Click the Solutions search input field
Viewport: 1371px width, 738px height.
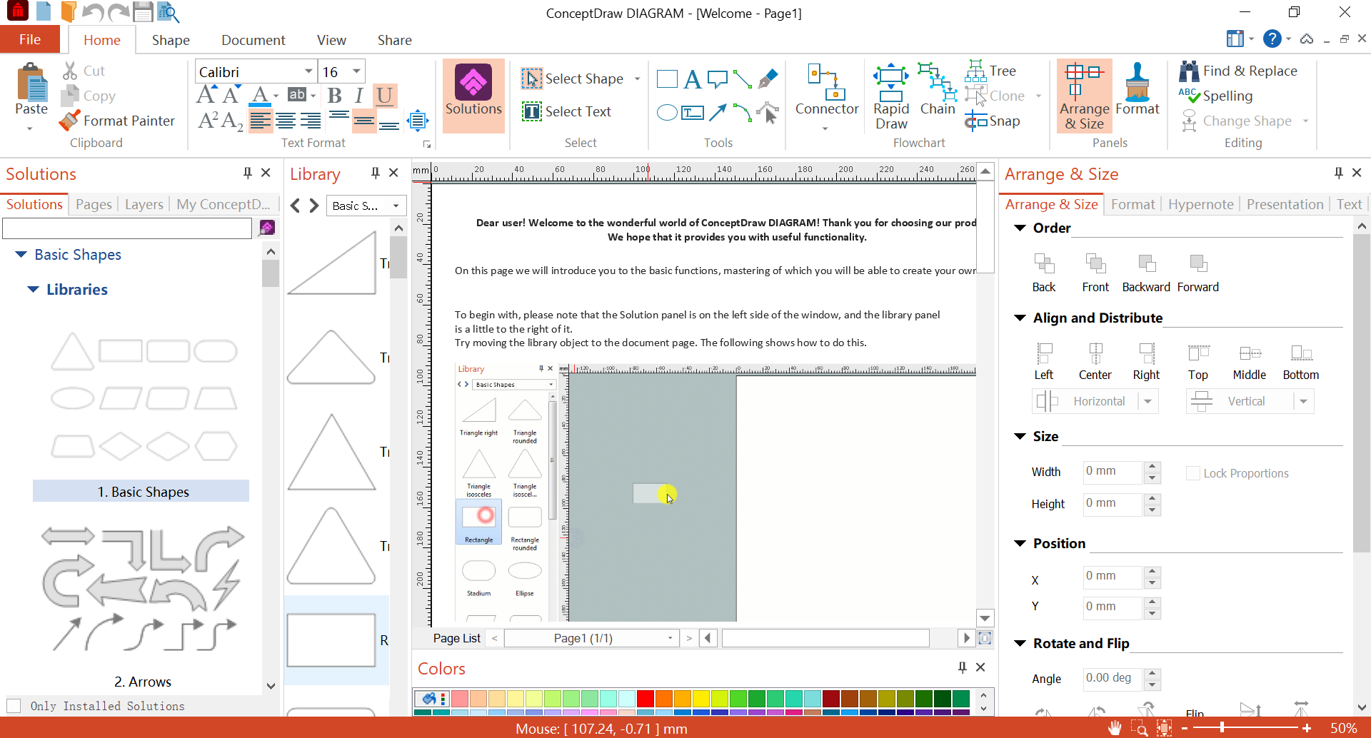pos(127,228)
